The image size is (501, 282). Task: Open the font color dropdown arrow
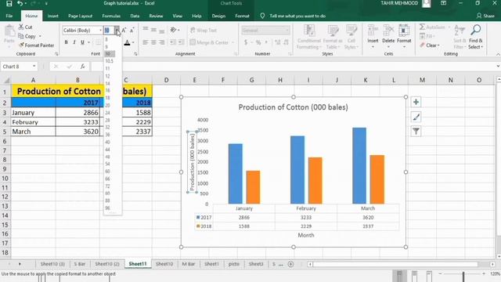tap(133, 42)
